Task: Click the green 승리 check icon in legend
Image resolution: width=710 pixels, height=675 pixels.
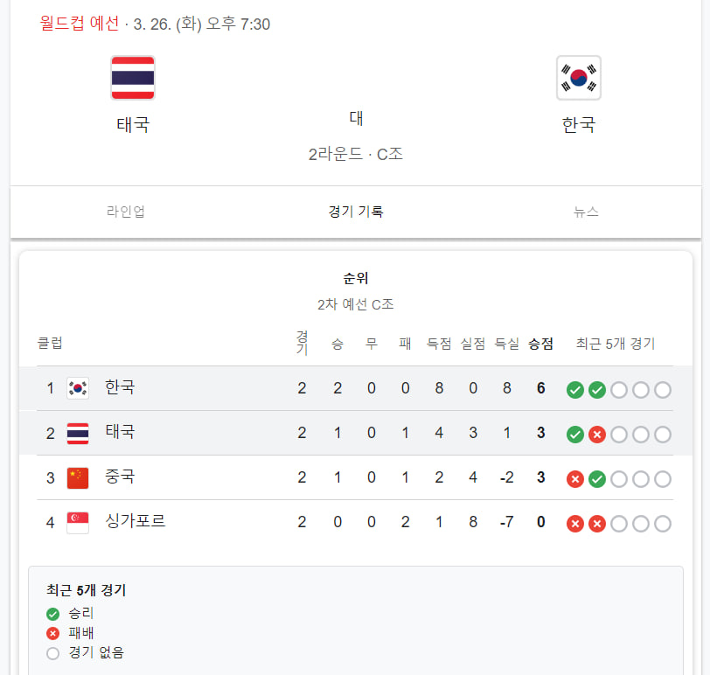Action: (52, 613)
